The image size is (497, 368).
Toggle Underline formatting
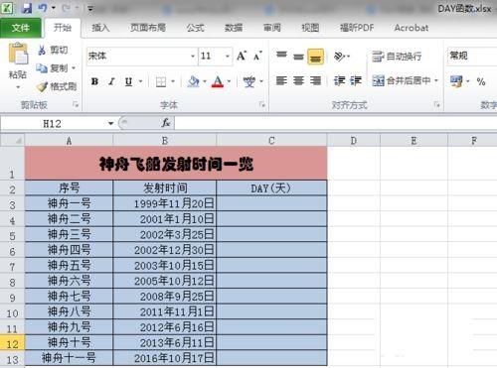[x=129, y=81]
